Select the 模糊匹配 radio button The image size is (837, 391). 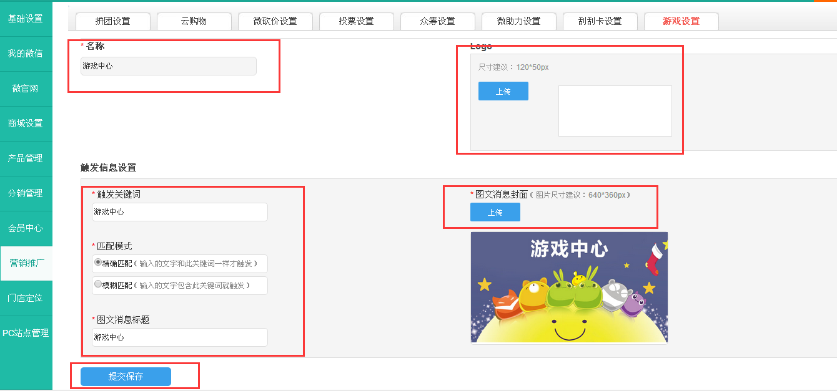point(98,284)
